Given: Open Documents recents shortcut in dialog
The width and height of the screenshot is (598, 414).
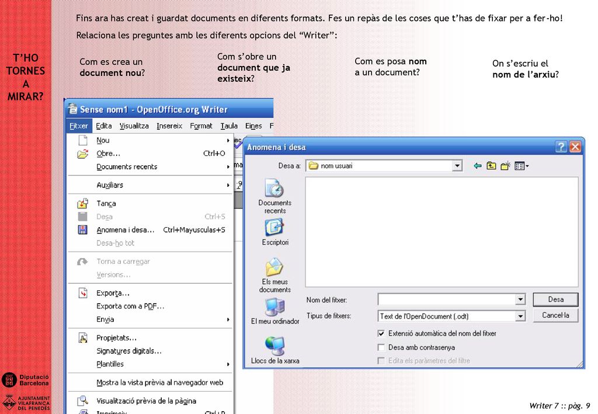Looking at the screenshot, I should (x=274, y=196).
